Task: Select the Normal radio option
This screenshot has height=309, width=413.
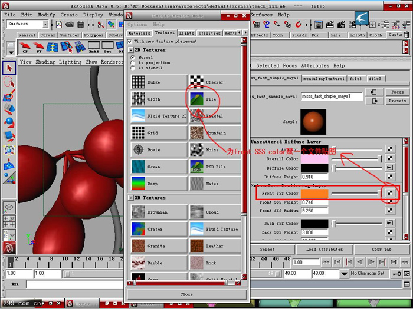Action: [x=133, y=57]
